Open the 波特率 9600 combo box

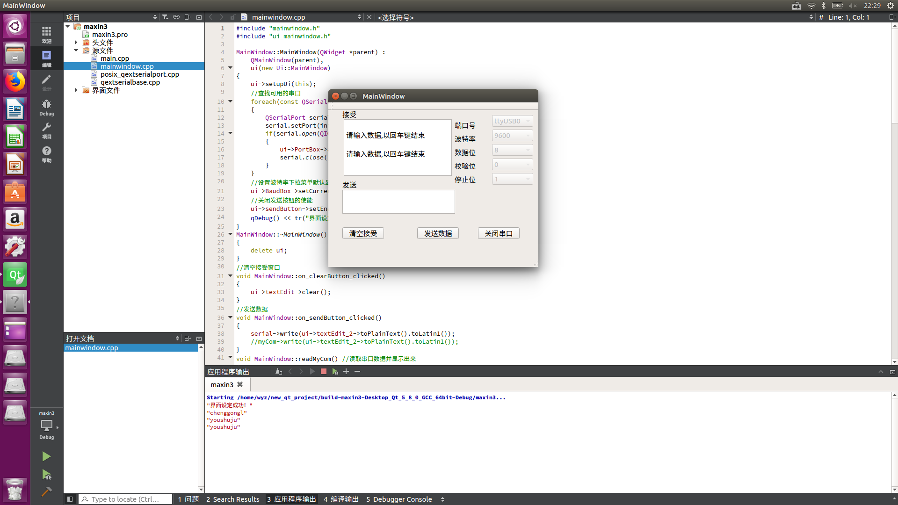pos(512,136)
